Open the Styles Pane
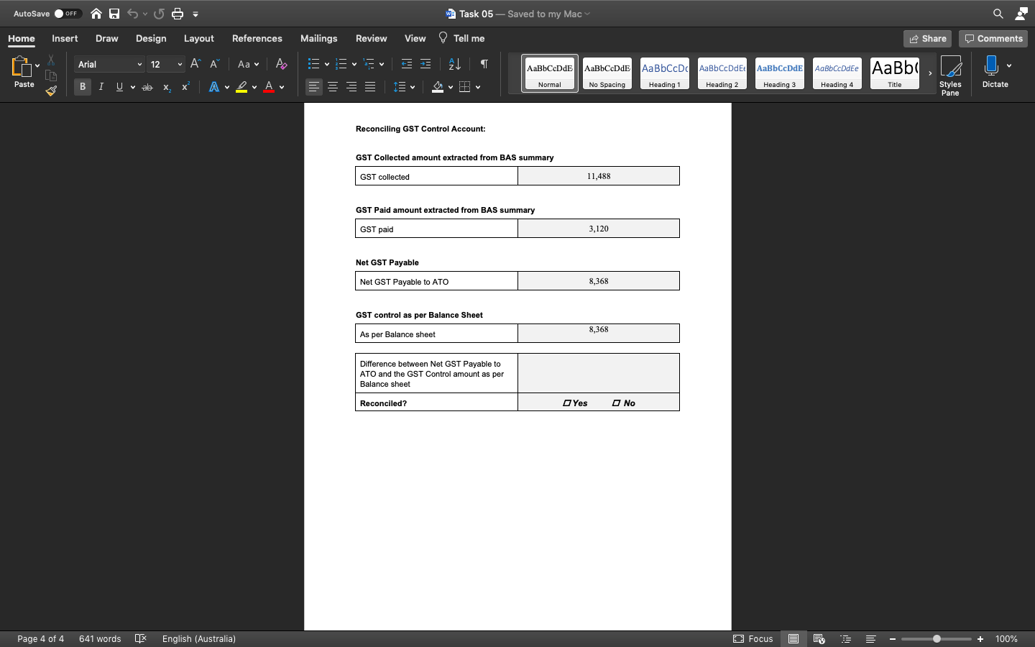Screen dimensions: 1035x647 click(x=950, y=75)
